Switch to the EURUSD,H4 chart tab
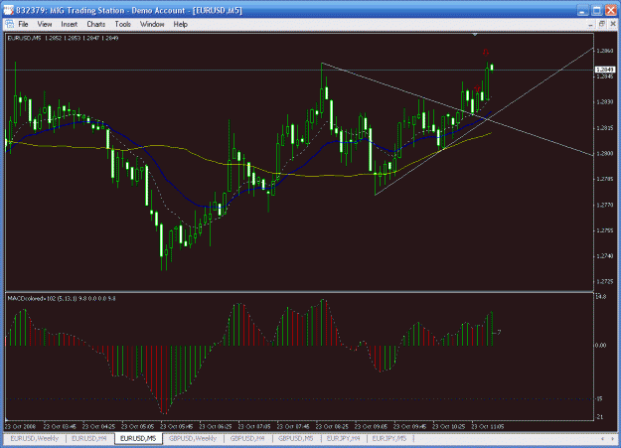The image size is (621, 448). [x=89, y=438]
